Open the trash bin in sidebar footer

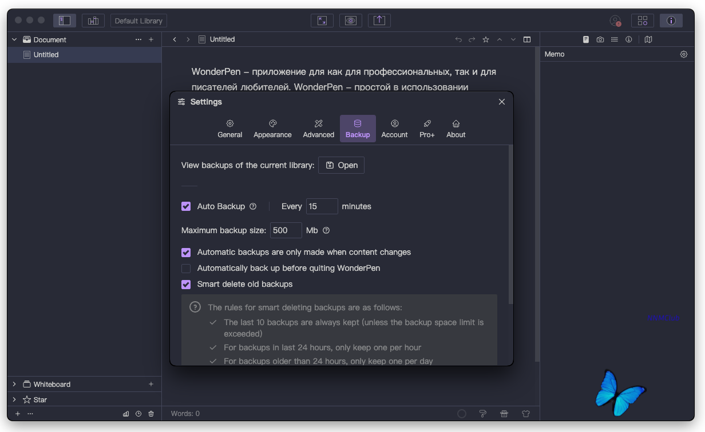(151, 414)
